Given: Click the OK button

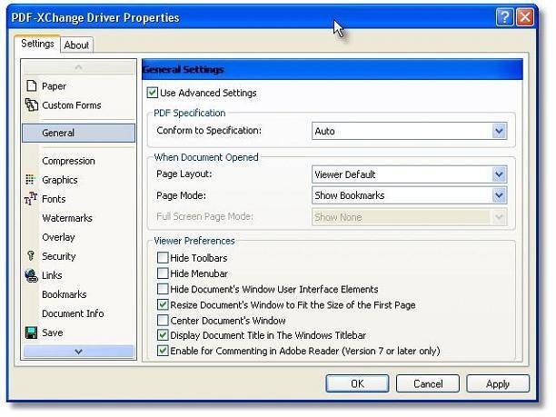Looking at the screenshot, I should pos(357,383).
